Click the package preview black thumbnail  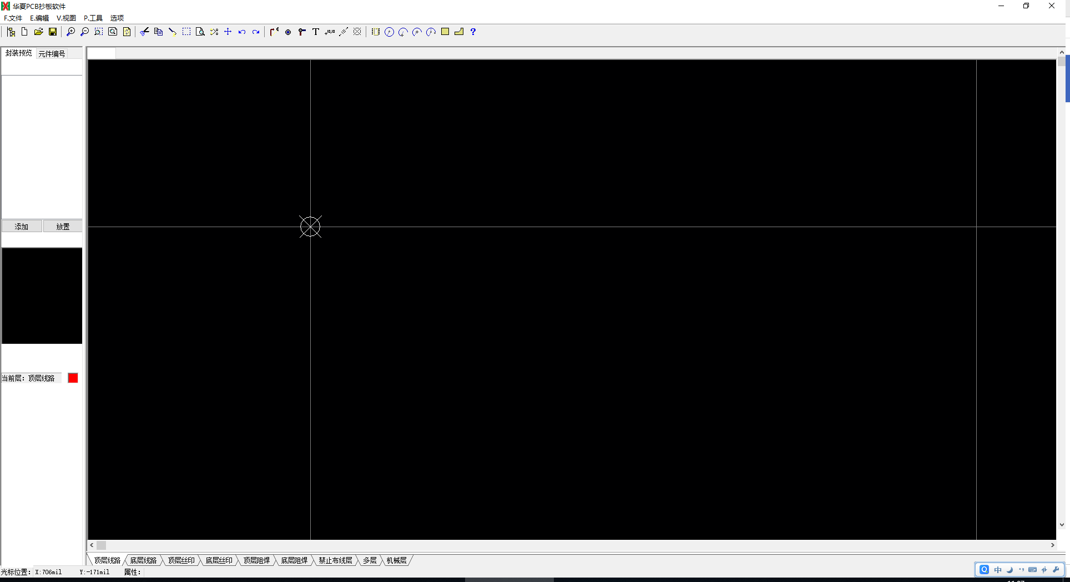pos(42,295)
